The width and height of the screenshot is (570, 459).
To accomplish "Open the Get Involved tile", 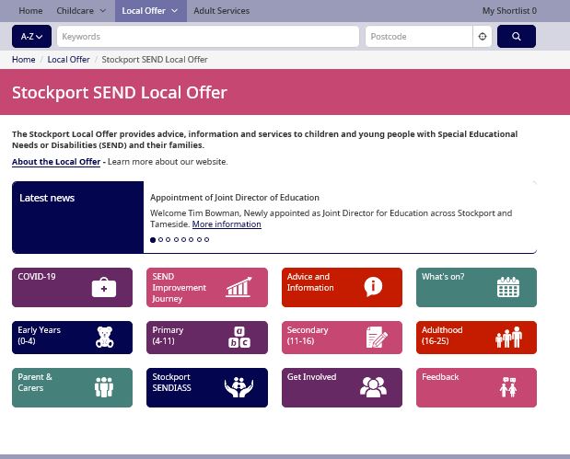I will point(342,387).
